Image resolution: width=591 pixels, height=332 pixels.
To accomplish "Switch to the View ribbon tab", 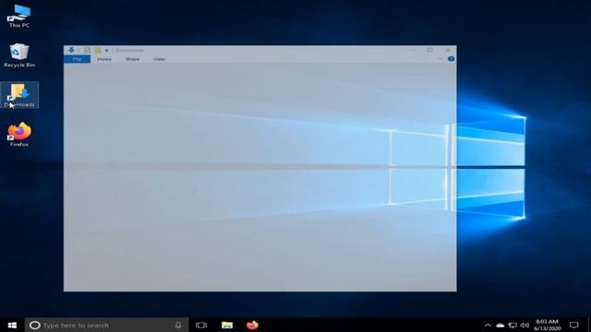I will click(x=159, y=59).
